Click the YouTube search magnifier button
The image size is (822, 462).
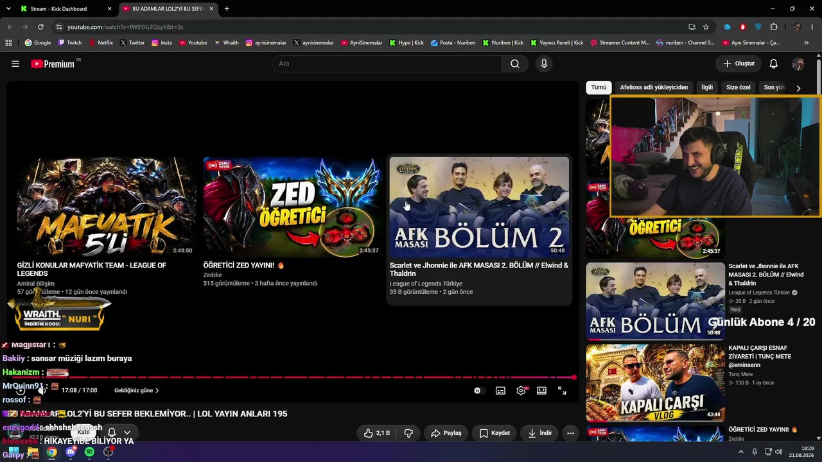(x=515, y=64)
